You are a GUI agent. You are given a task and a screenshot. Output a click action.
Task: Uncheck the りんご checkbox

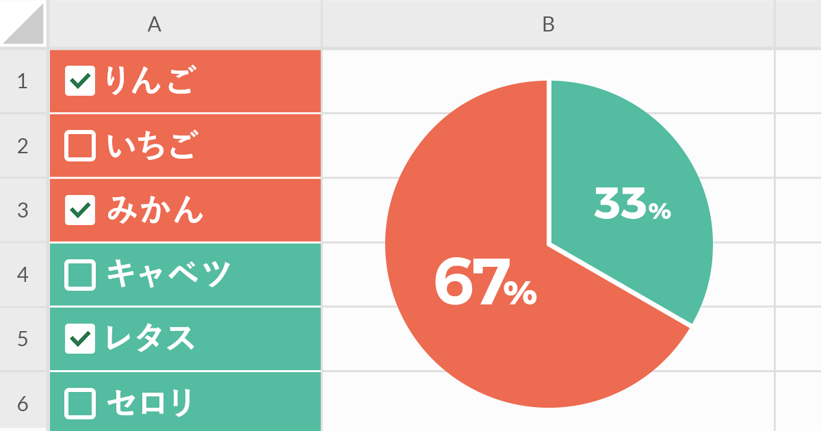(80, 81)
